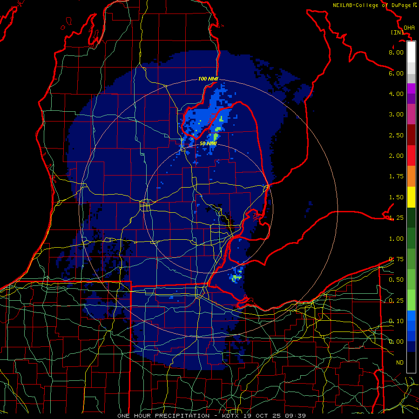Image resolution: width=419 pixels, height=419 pixels.
Task: Click the yellow 1.50 legend swatch
Action: coord(411,197)
